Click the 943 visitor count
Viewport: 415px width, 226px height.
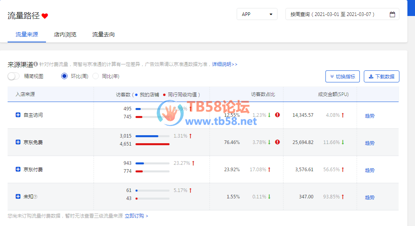point(127,163)
